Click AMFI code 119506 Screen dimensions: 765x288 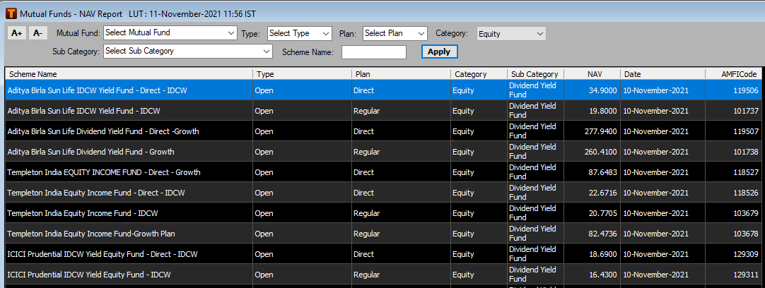[x=745, y=90]
